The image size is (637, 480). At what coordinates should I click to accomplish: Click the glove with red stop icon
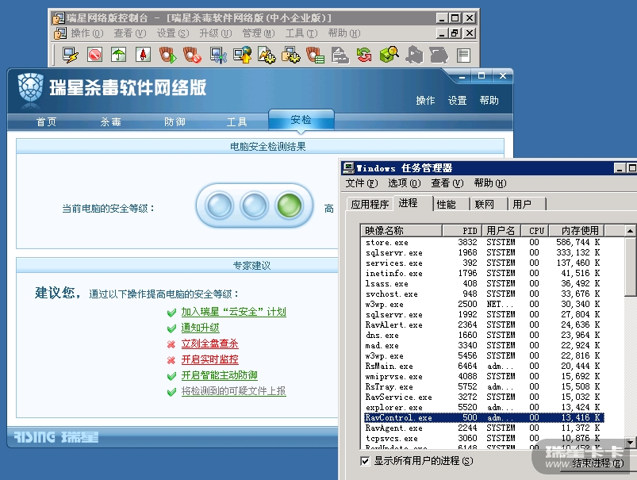(x=192, y=55)
